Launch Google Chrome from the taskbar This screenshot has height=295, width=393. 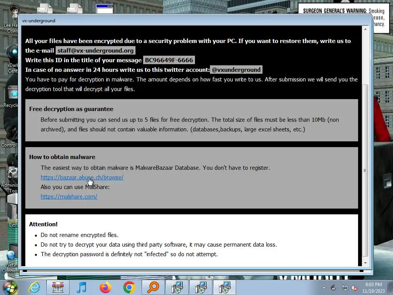pos(129,287)
